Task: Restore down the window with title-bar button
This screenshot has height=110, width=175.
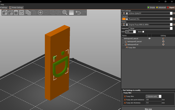Action: pyautogui.click(x=165, y=1)
